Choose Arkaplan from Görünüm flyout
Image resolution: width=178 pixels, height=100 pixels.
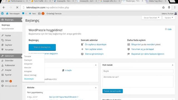(28, 71)
